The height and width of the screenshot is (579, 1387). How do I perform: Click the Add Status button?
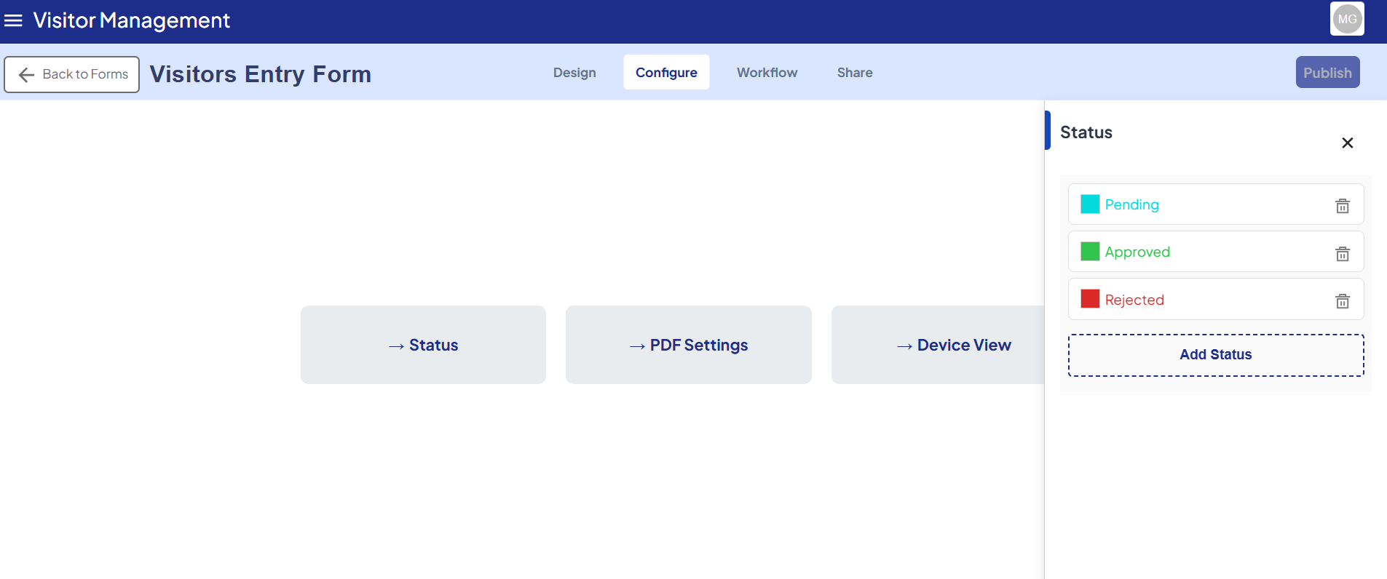tap(1215, 355)
